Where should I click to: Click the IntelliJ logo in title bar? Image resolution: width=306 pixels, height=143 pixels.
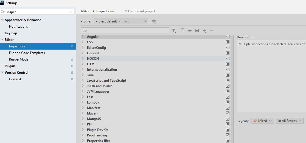click(x=2, y=3)
